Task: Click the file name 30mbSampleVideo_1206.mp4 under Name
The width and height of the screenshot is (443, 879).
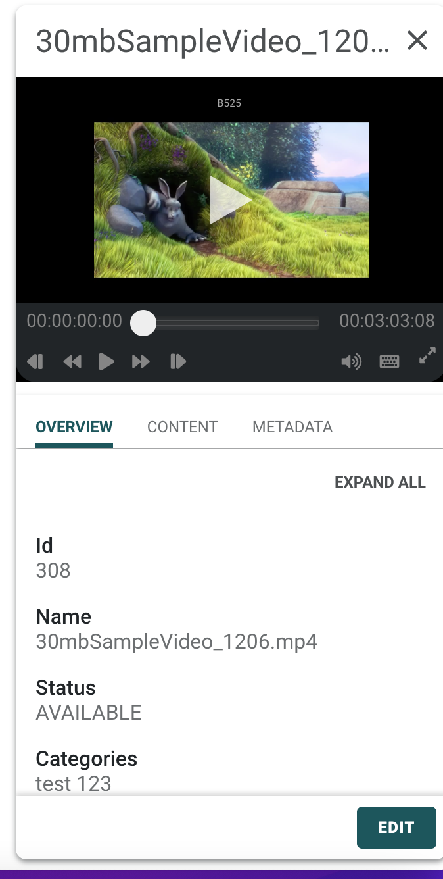Action: click(x=176, y=641)
